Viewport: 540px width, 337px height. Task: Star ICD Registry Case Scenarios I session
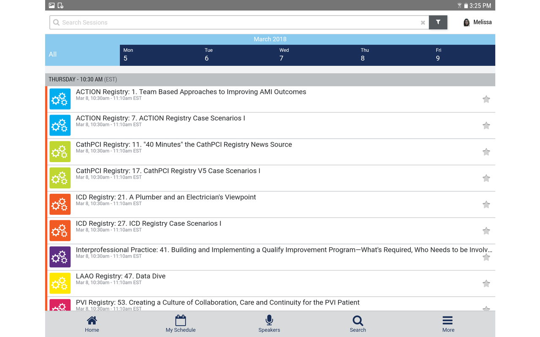coord(486,231)
